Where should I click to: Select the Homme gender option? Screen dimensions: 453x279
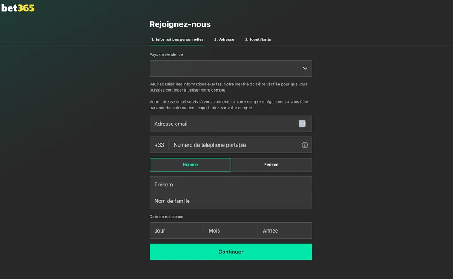point(190,164)
